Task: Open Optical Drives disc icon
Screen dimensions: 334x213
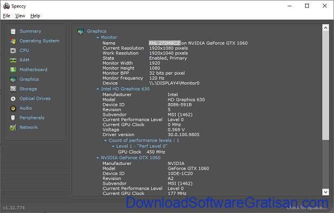Action: [x=13, y=99]
